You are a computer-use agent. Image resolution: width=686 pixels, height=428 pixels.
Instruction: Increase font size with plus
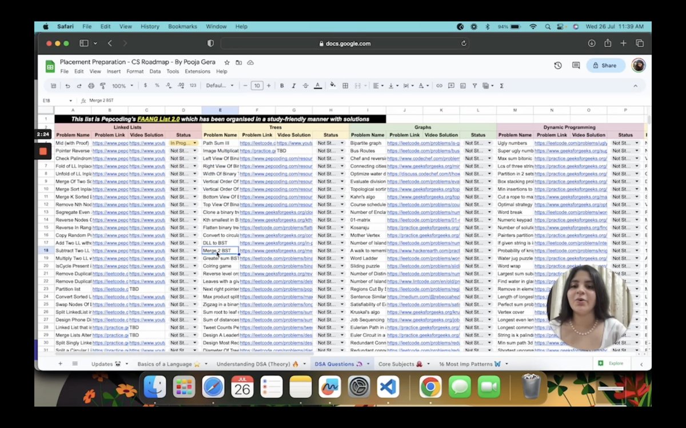[x=269, y=86]
